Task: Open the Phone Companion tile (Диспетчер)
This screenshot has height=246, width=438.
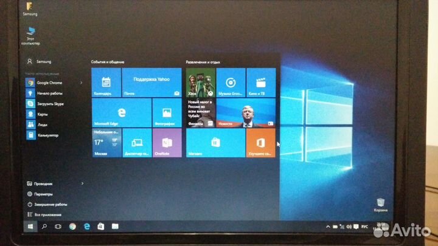Action: (137, 143)
